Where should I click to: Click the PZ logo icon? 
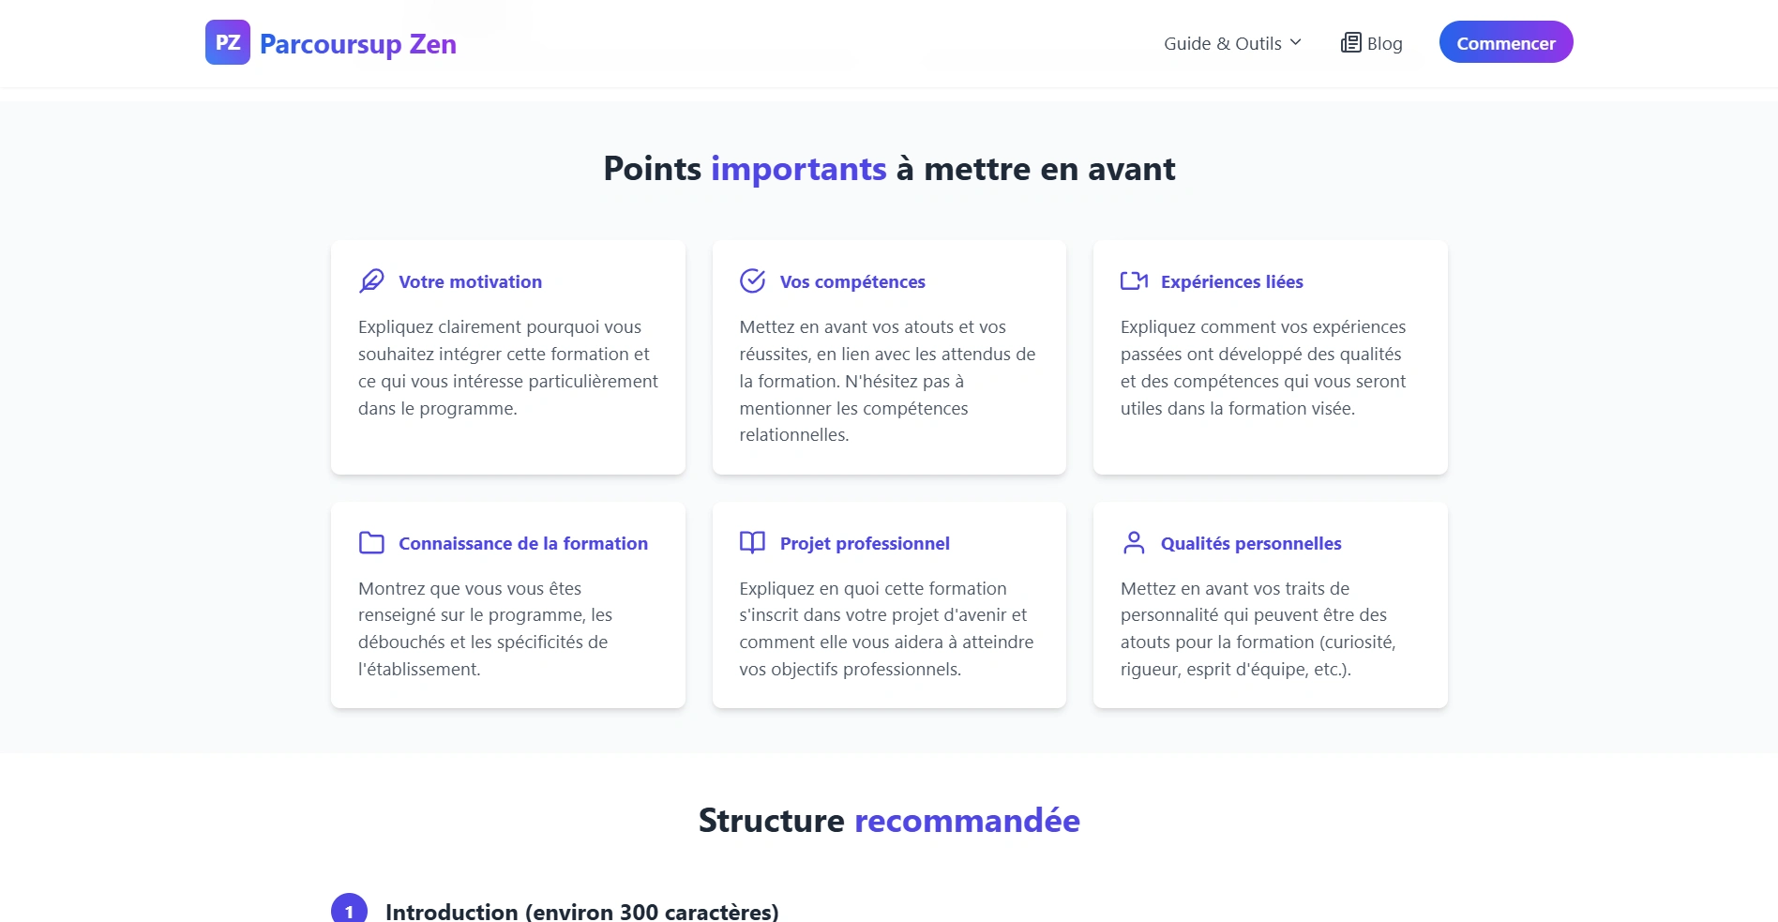pos(228,42)
